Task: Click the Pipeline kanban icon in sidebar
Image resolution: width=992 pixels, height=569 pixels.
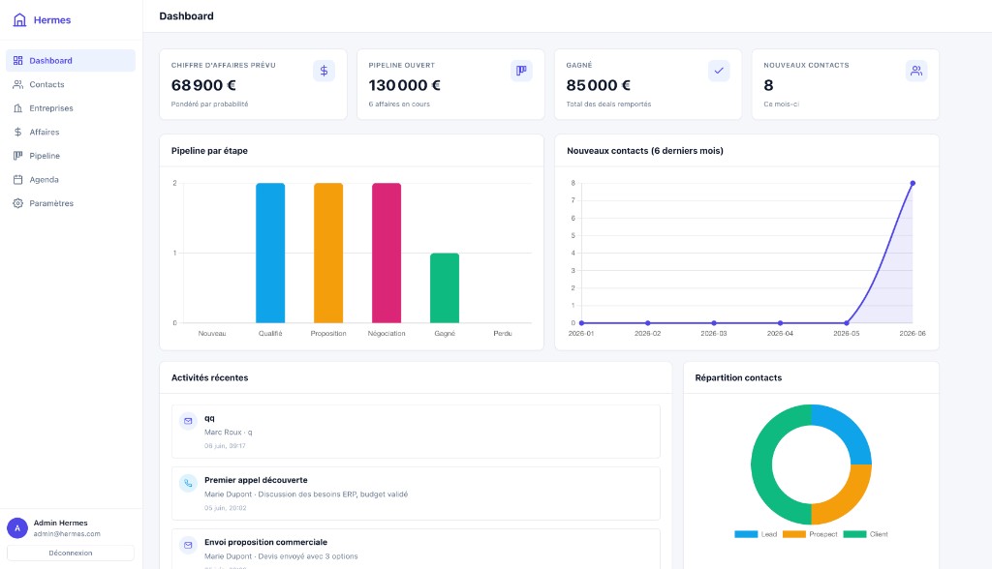Action: [17, 156]
